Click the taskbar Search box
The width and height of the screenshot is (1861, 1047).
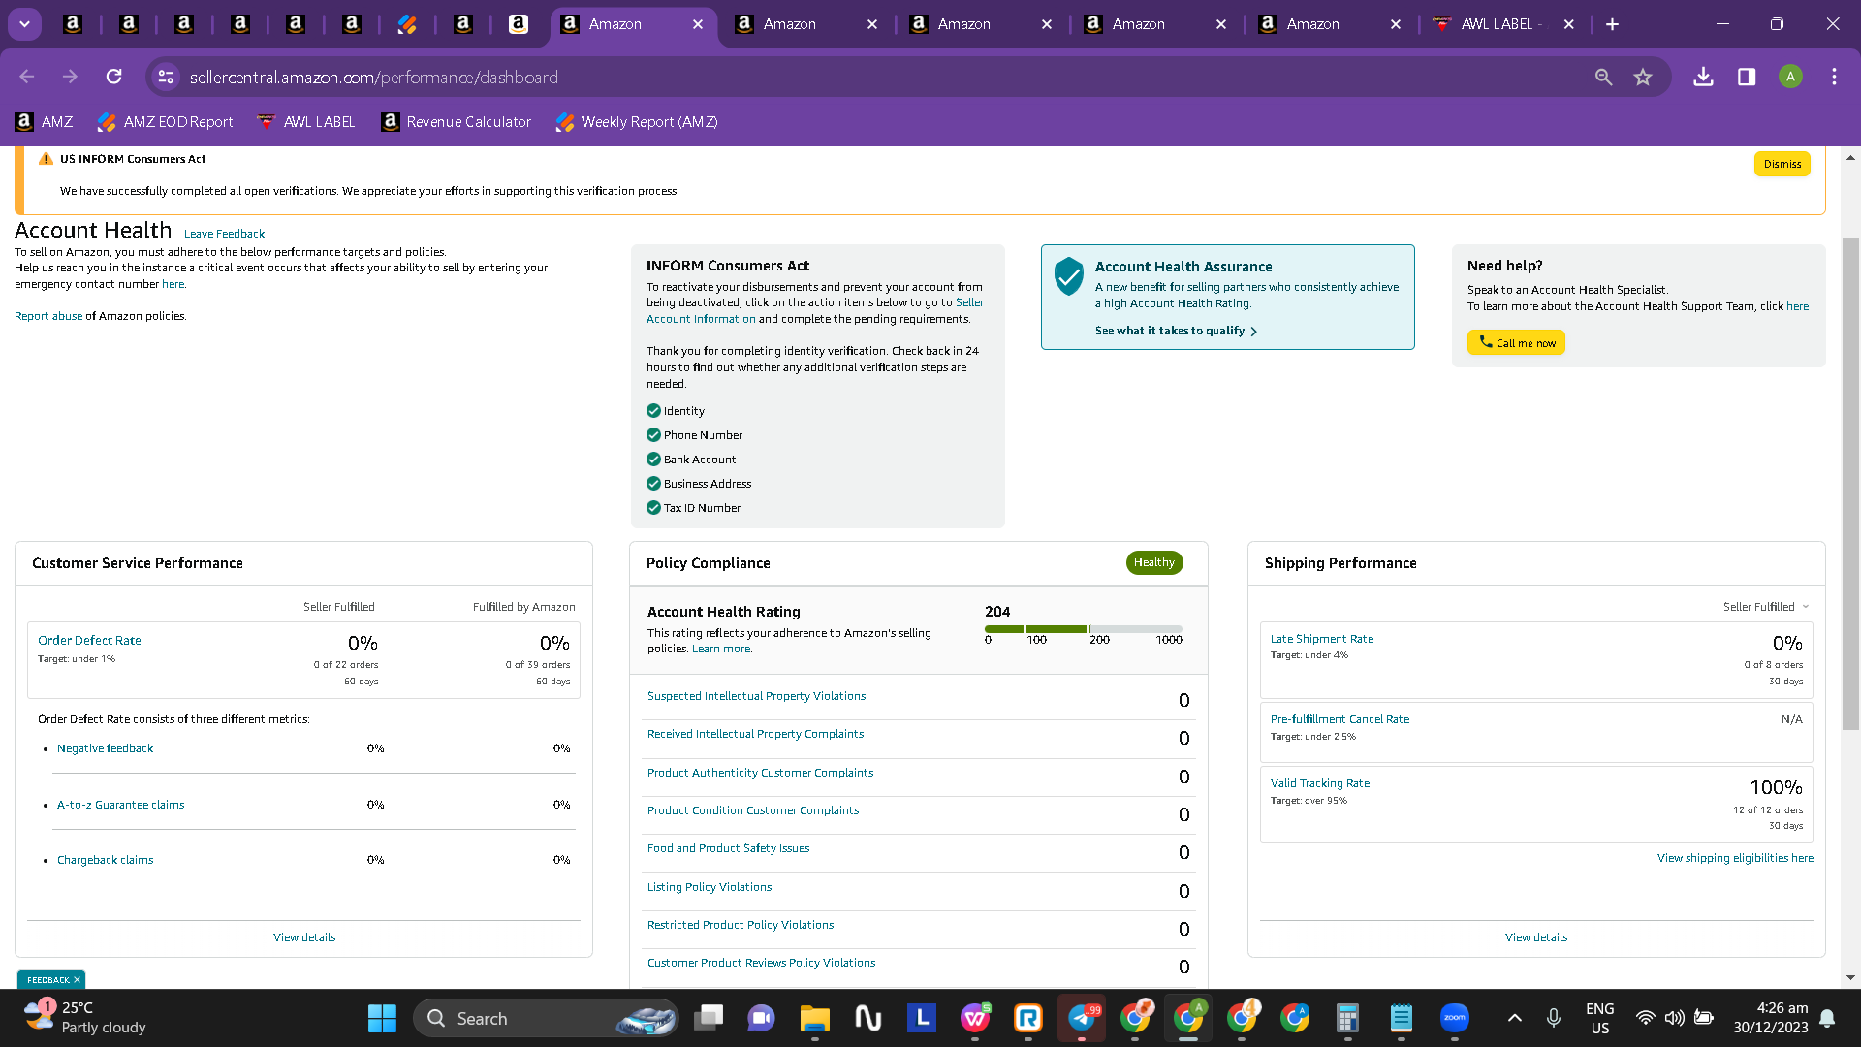click(x=546, y=1018)
